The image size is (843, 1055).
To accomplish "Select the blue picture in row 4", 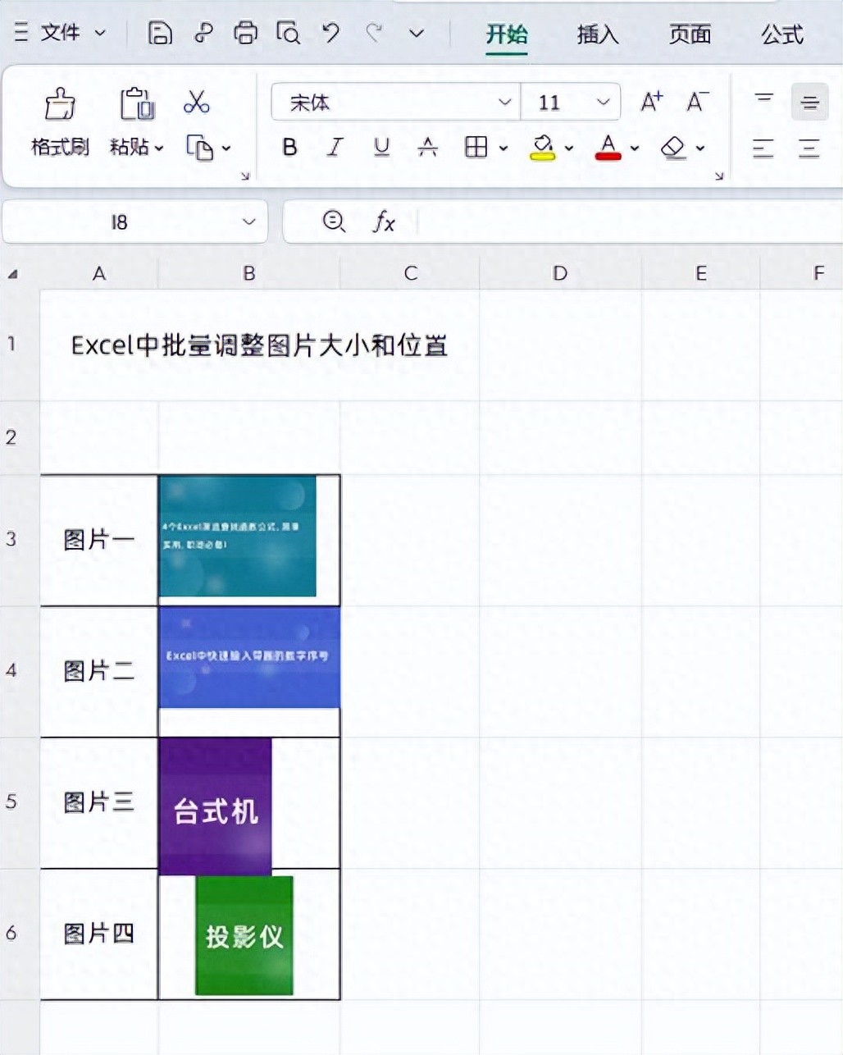I will click(x=249, y=657).
